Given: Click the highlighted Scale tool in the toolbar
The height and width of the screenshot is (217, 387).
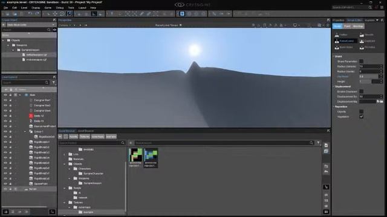Looking at the screenshot, I should (70, 14).
